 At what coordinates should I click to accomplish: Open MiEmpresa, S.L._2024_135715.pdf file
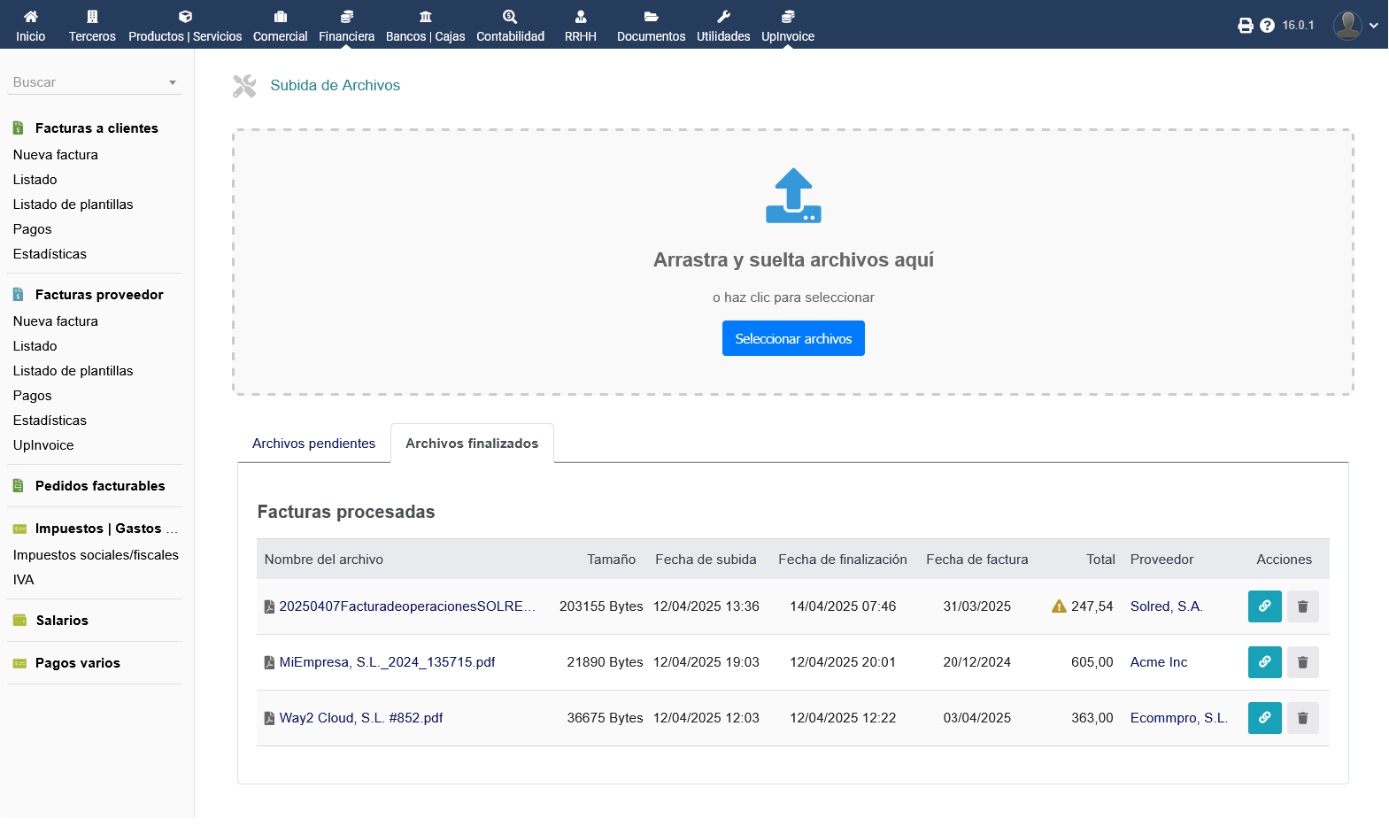[387, 662]
